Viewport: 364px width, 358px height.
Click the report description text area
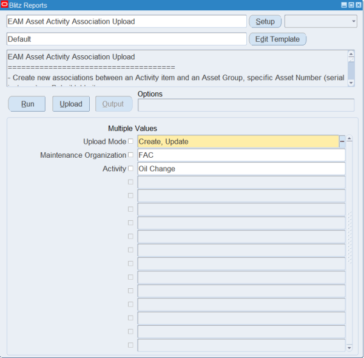point(177,68)
